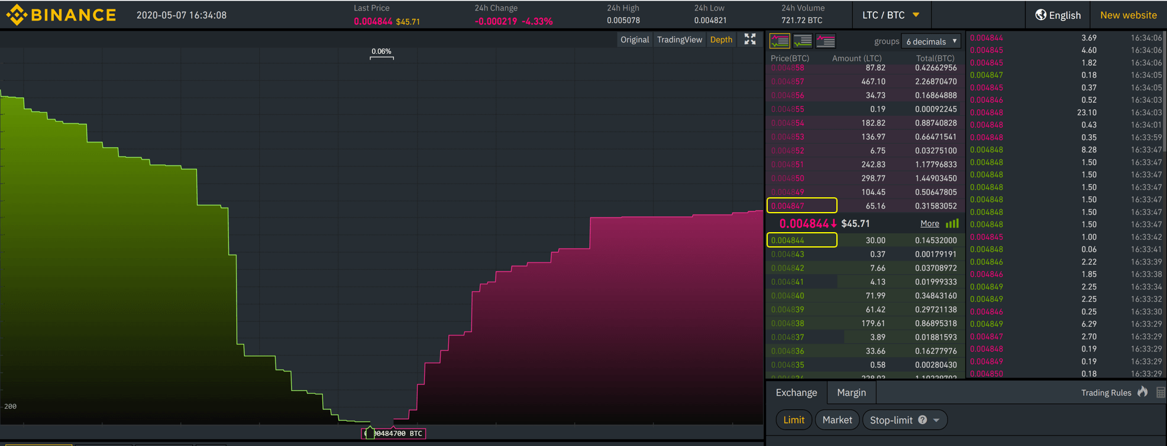Select Limit order type
The image size is (1167, 446).
(x=794, y=420)
